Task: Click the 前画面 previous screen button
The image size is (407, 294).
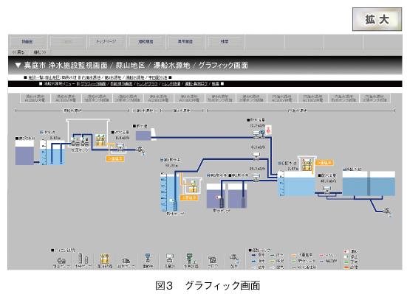Action: pos(27,41)
